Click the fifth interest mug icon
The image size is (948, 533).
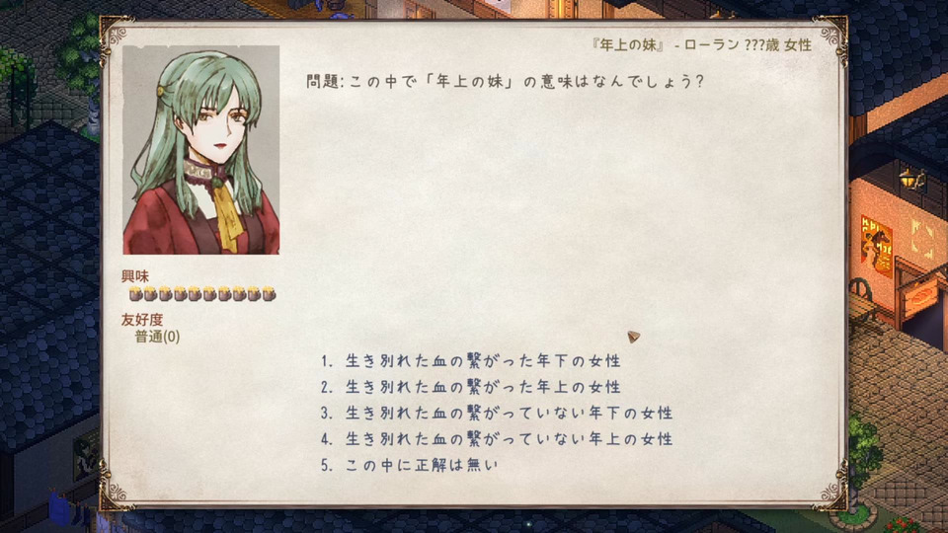pos(195,294)
